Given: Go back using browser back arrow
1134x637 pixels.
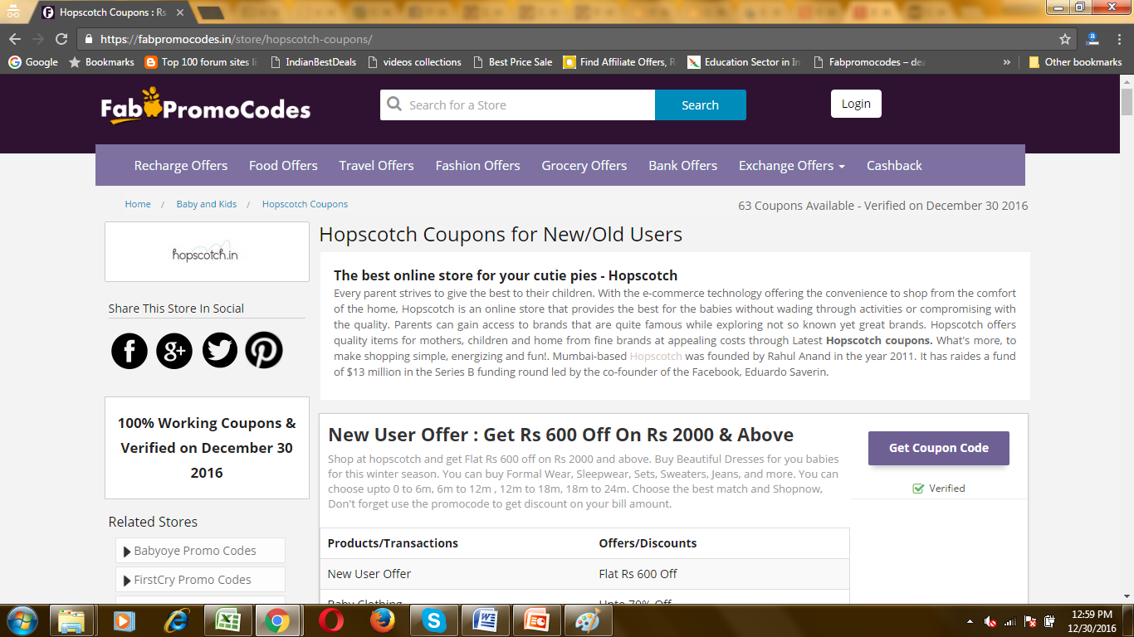Looking at the screenshot, I should point(15,39).
